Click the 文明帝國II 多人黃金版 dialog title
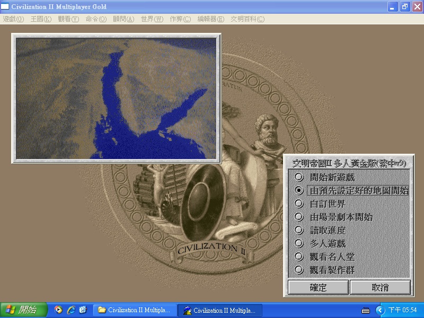424x318 pixels. [x=349, y=163]
